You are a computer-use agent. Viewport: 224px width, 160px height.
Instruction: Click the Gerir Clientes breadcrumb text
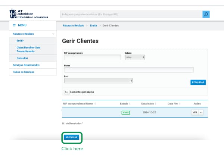click(111, 26)
